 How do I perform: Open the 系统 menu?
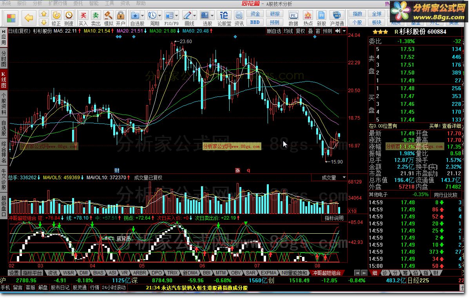(6, 3)
